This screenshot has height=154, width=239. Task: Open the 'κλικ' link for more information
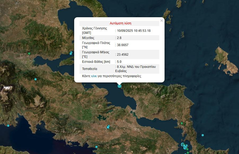tap(94, 76)
